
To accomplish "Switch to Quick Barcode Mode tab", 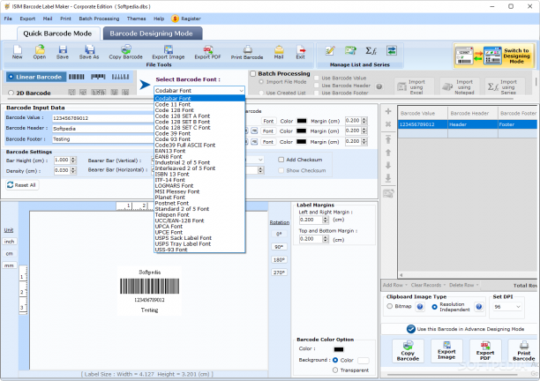I will tap(57, 34).
